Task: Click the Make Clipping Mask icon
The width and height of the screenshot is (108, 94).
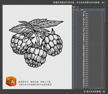Action: coord(96,88)
